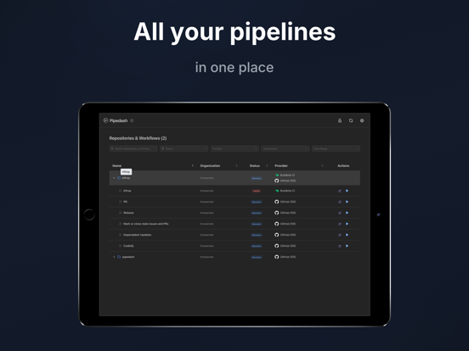Viewport: 469px width, 351px height.
Task: Run the CodeQL workflow play icon
Action: point(347,246)
